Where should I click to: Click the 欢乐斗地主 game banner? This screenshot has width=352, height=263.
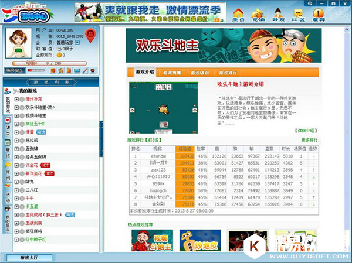[x=224, y=45]
